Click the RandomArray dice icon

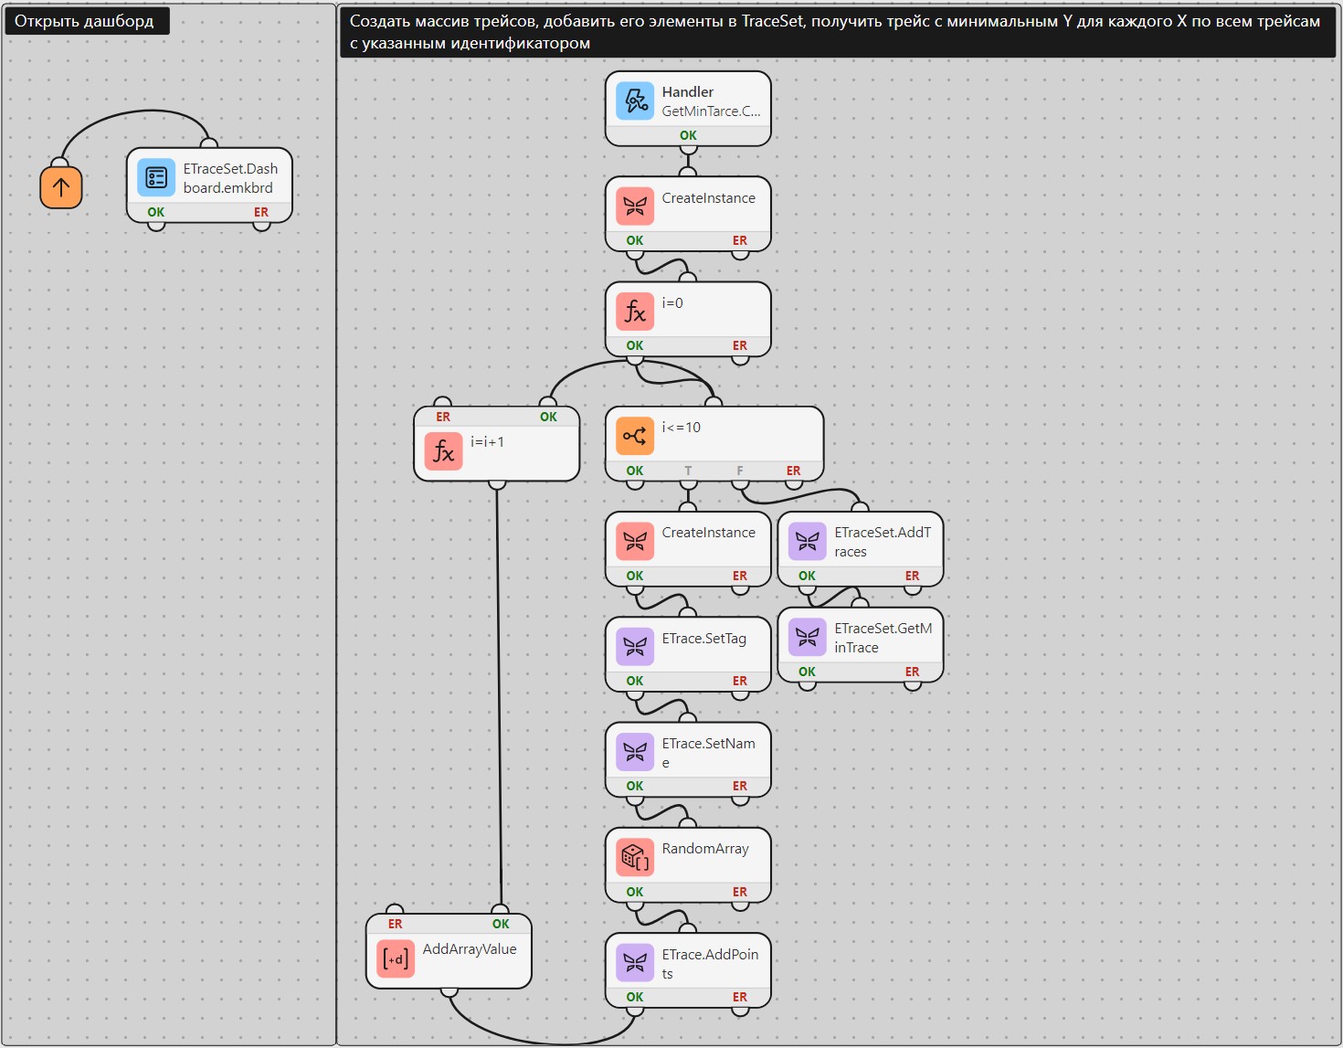635,857
